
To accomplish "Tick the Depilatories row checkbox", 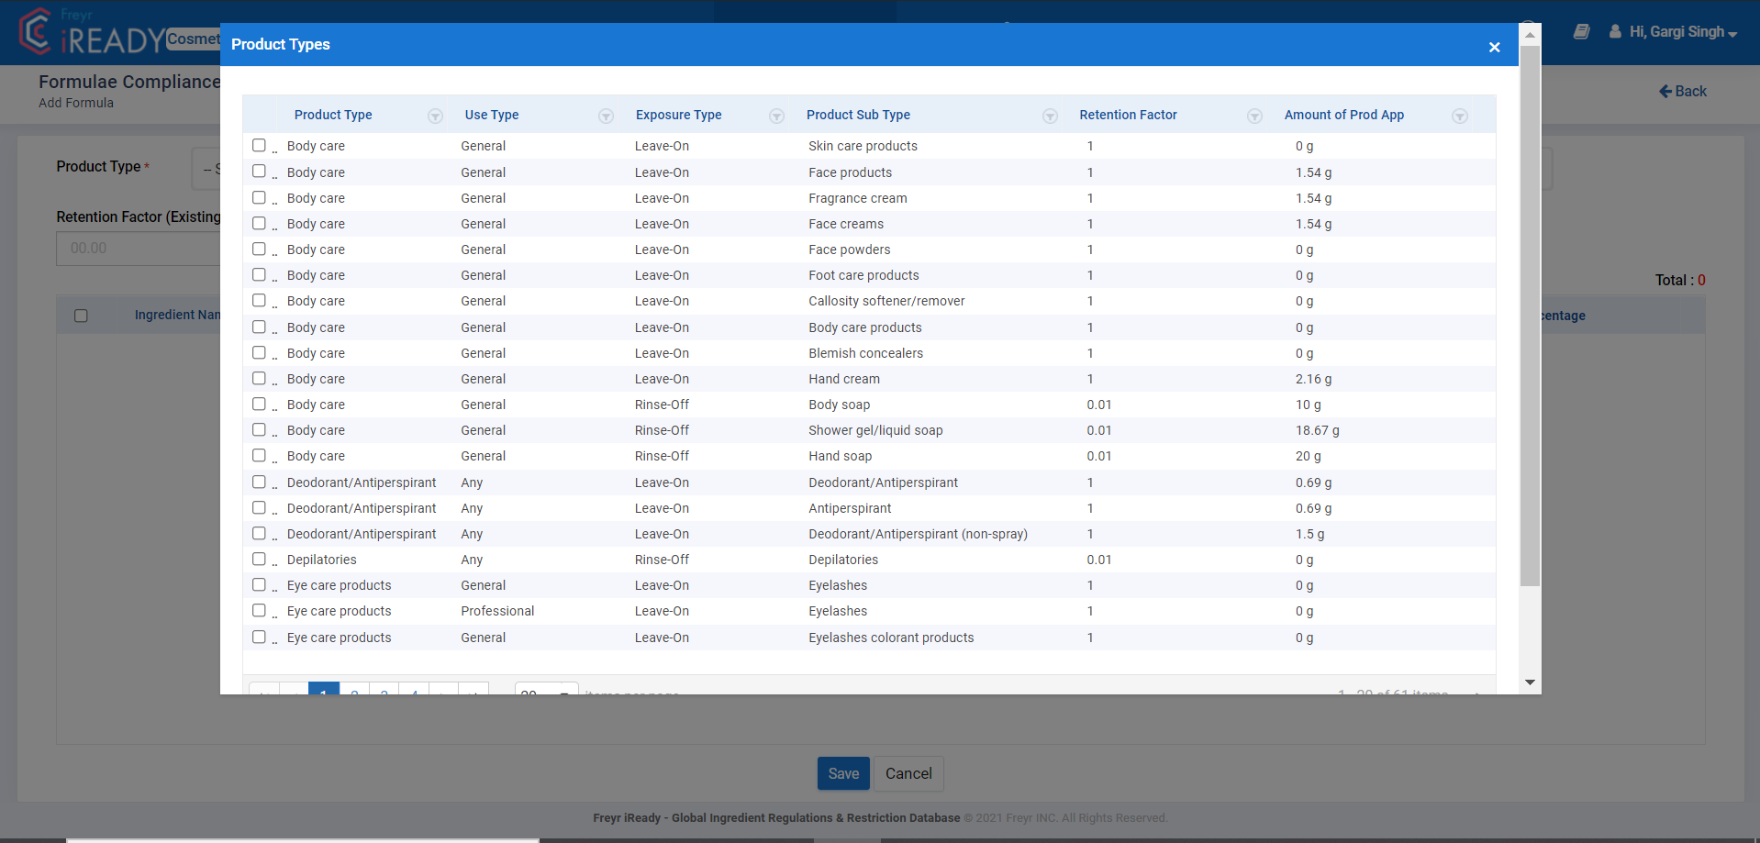I will (x=259, y=560).
